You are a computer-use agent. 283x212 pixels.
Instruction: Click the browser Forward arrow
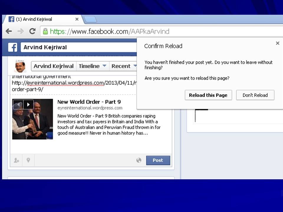pos(21,32)
